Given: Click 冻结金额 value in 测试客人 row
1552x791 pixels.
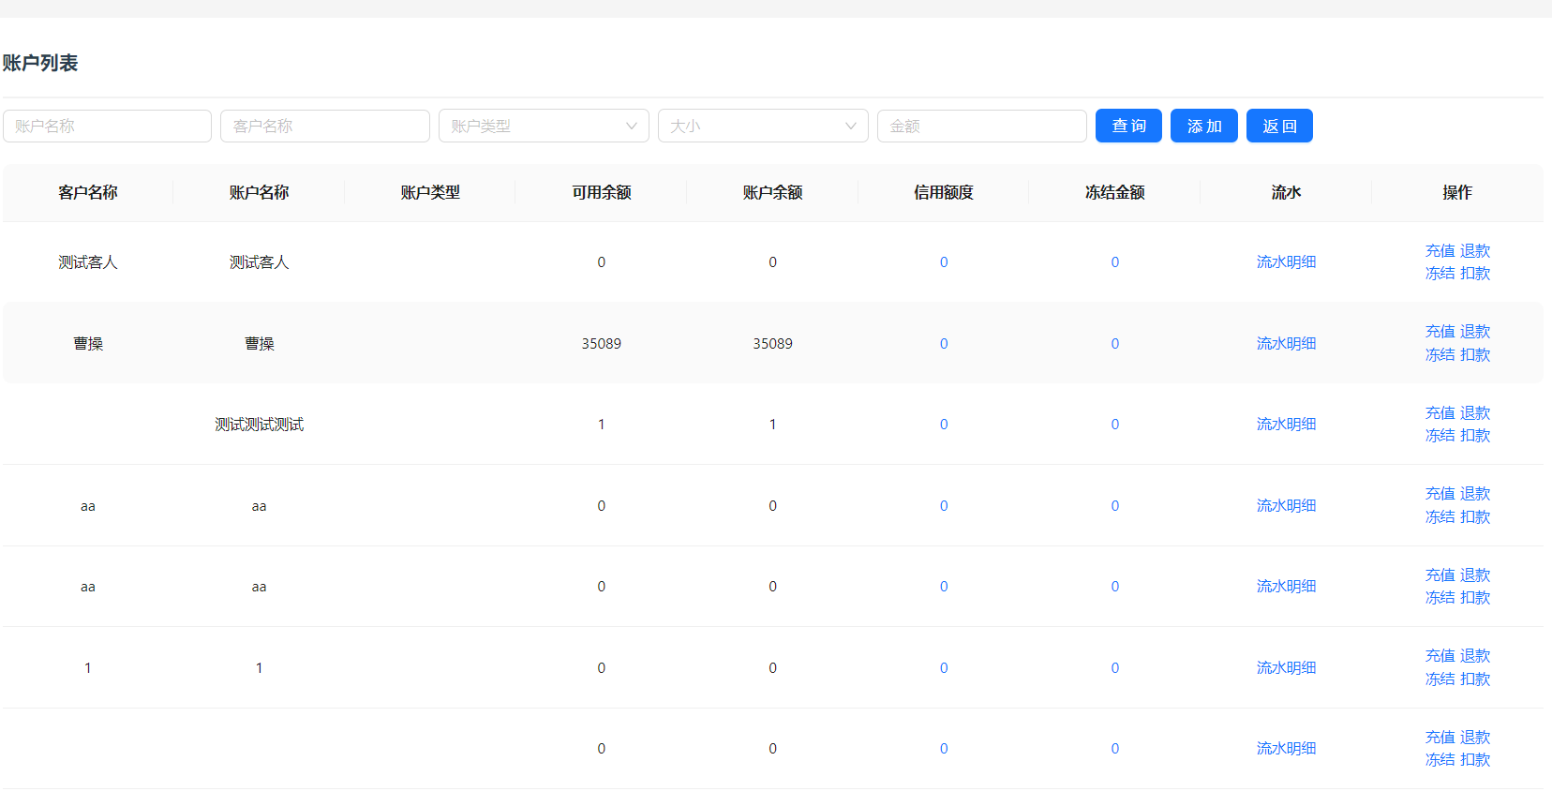Looking at the screenshot, I should click(x=1115, y=262).
